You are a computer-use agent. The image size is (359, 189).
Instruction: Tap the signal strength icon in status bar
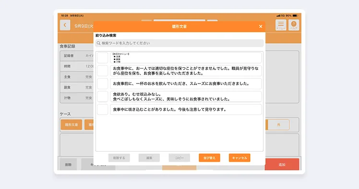tap(278, 15)
